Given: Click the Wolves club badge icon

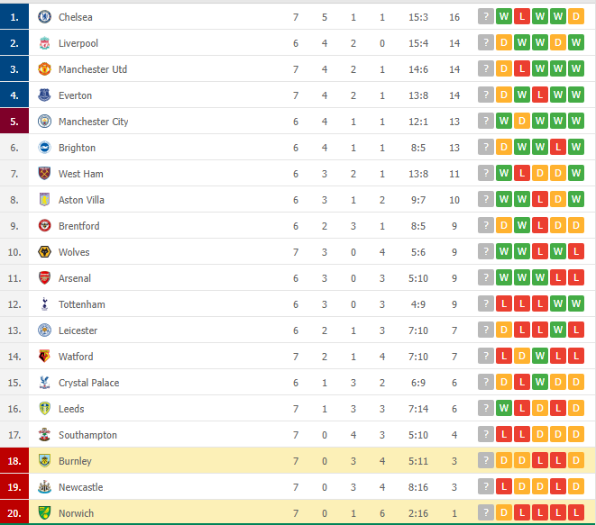Looking at the screenshot, I should [44, 251].
